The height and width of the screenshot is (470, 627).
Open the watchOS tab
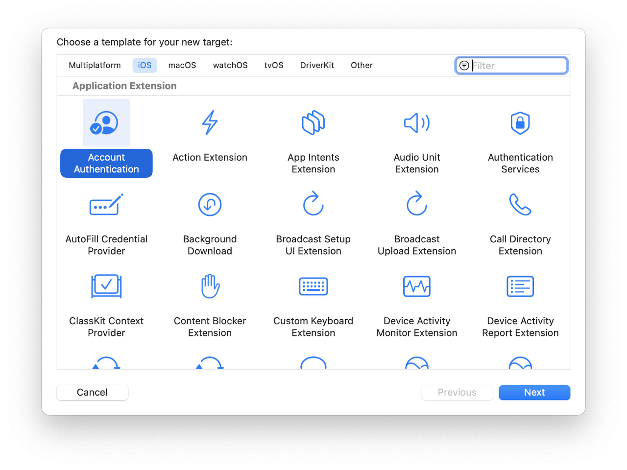tap(230, 65)
